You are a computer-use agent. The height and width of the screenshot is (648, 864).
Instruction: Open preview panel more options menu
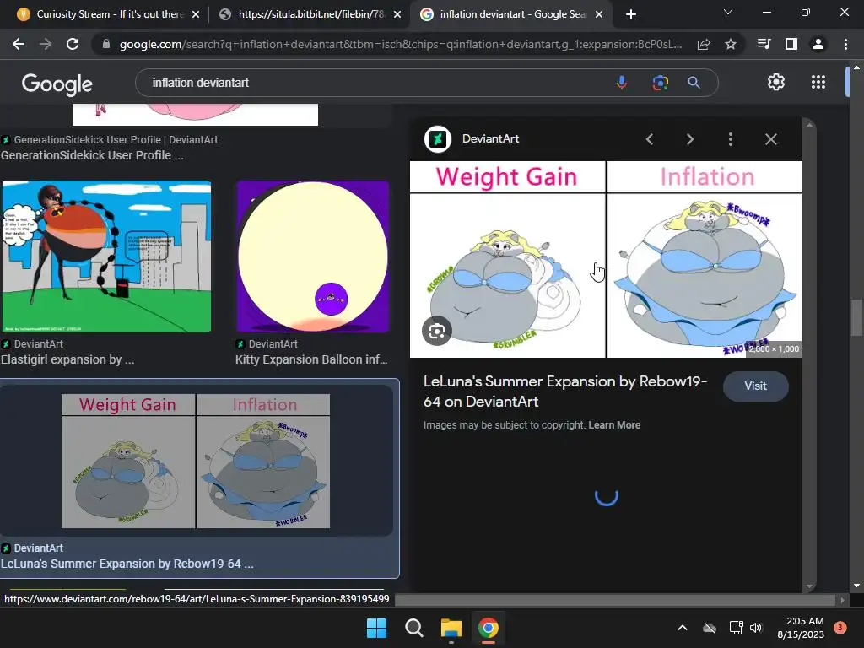pos(731,139)
